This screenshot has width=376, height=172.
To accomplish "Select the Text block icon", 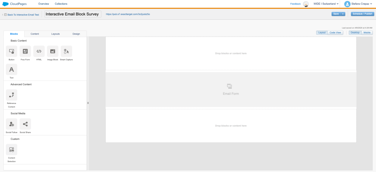I will [x=11, y=70].
